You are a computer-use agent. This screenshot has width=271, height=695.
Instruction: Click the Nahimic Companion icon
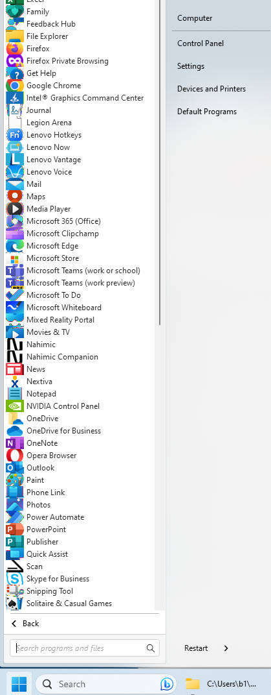point(15,357)
